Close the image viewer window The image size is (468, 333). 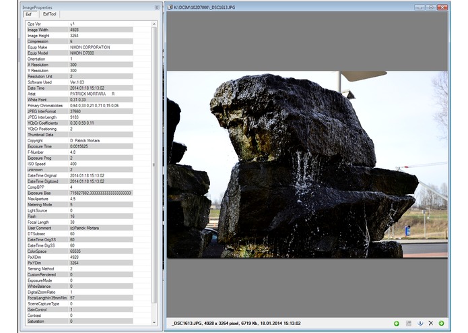[x=442, y=7]
